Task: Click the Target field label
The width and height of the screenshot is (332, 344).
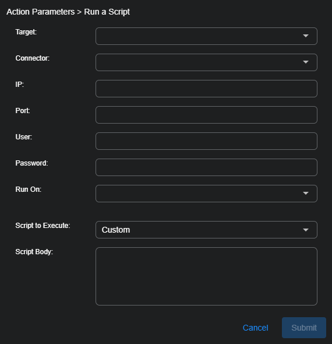Action: click(26, 32)
